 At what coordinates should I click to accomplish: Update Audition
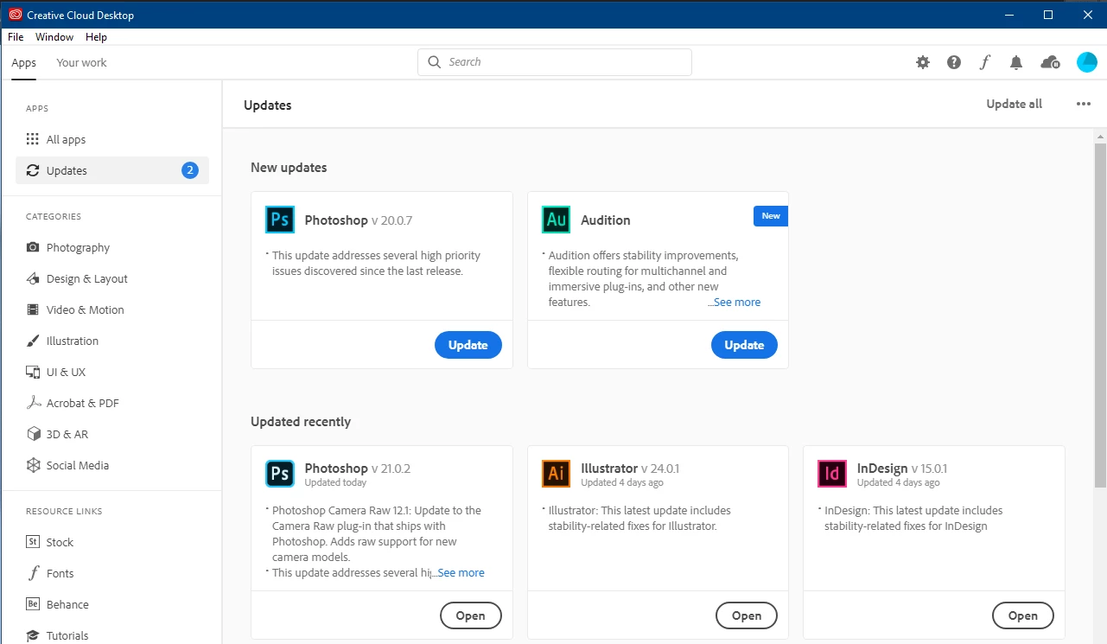pyautogui.click(x=744, y=345)
